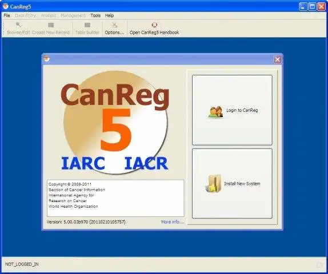
Task: Minimize the CanReg5 window
Action: (303, 7)
